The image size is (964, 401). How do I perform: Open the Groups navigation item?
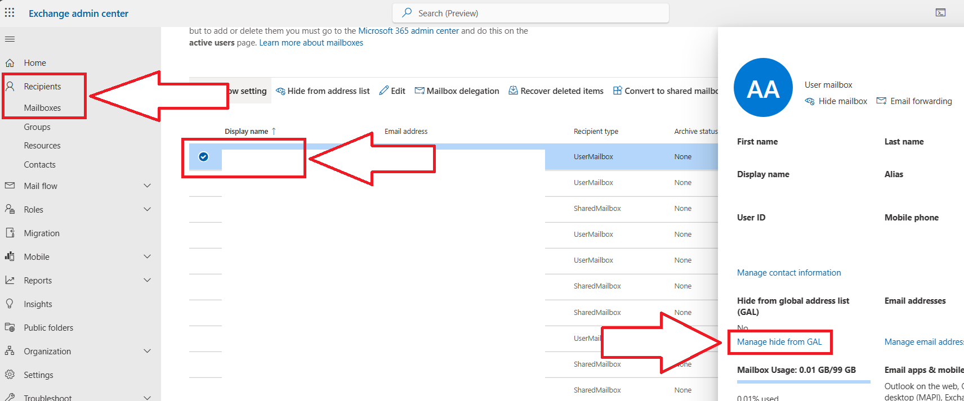[37, 127]
